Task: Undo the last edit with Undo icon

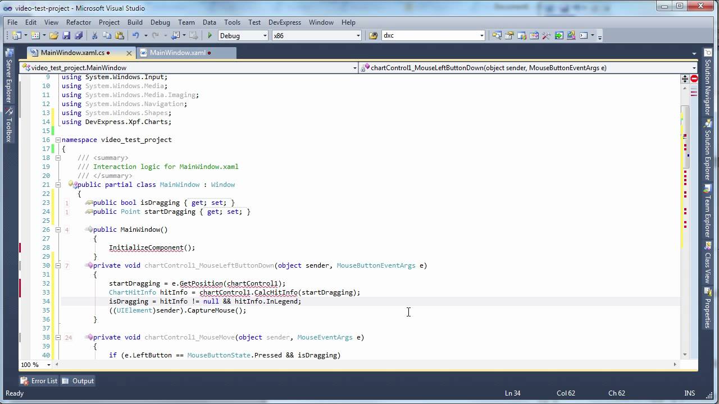Action: [x=135, y=35]
